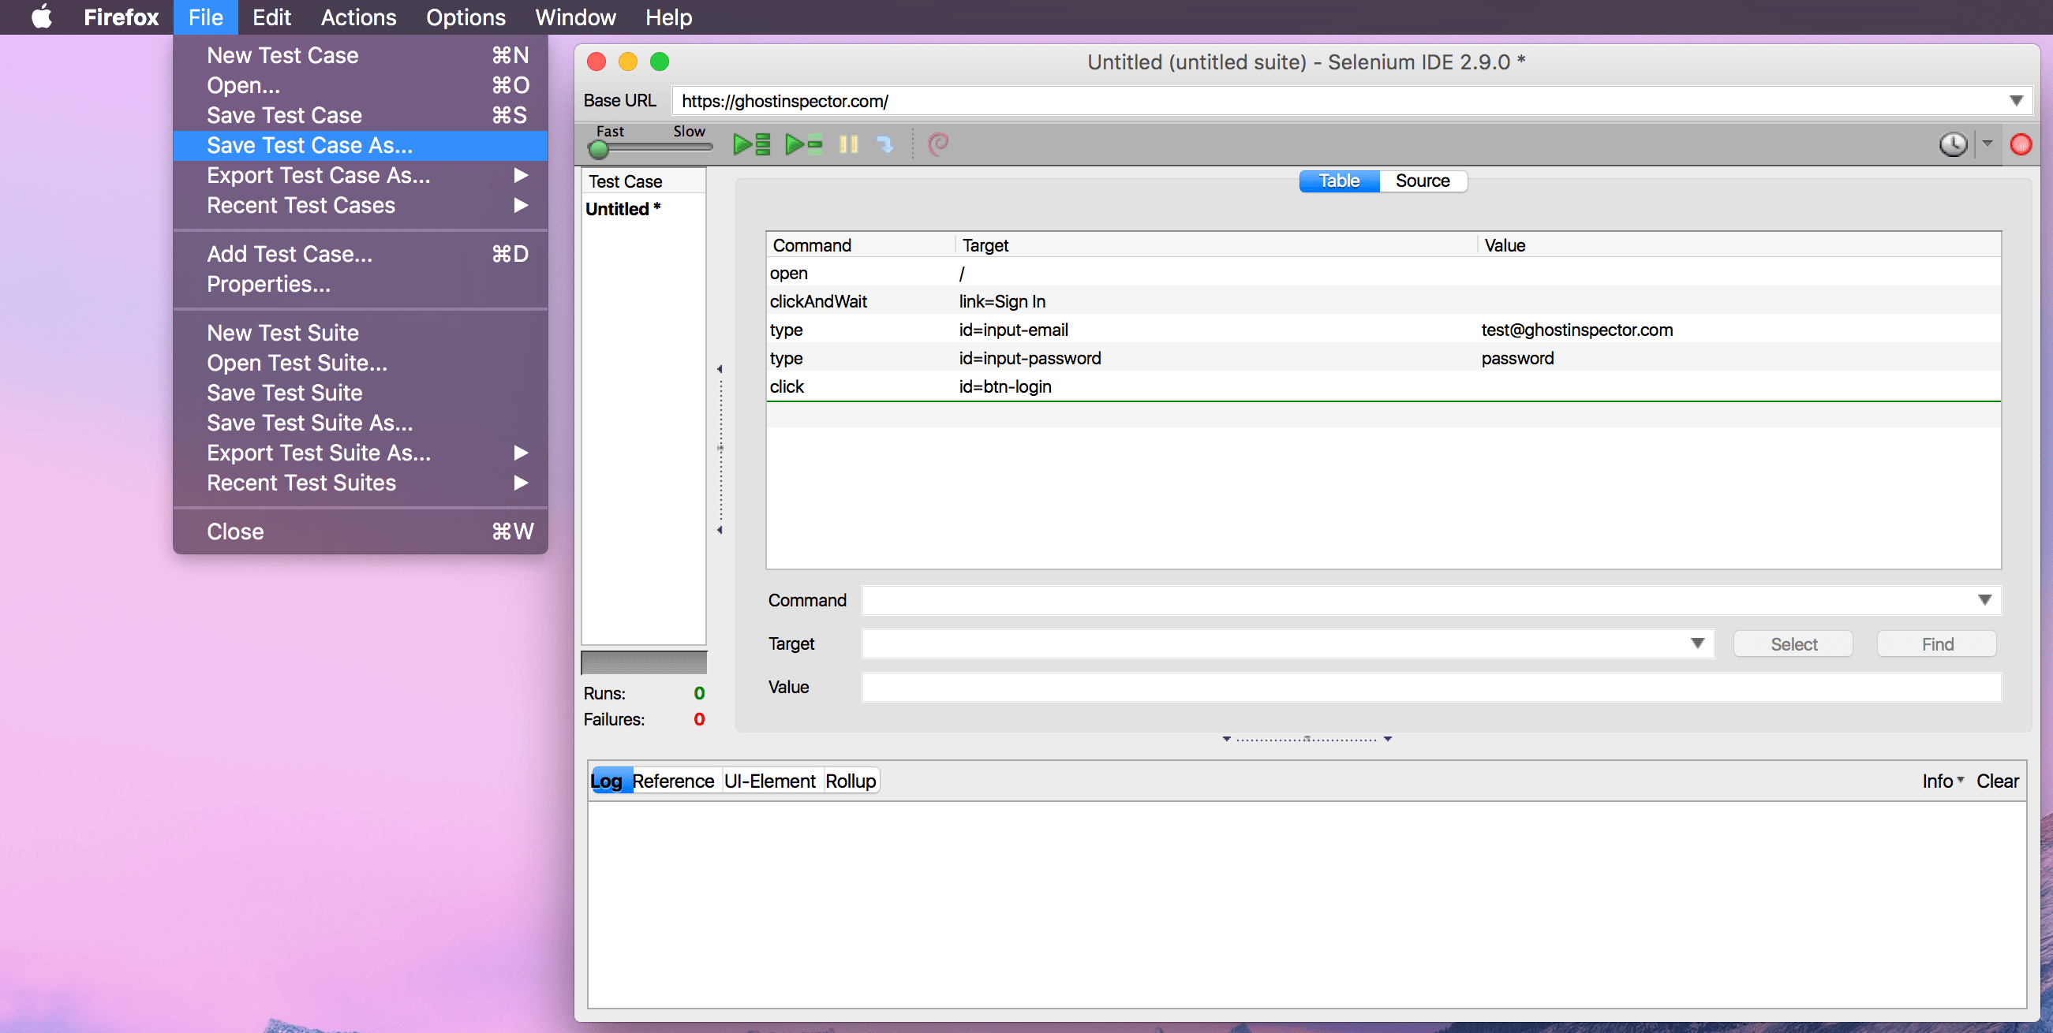Open the Info log level dropdown
Viewport: 2053px width, 1033px height.
[1943, 781]
